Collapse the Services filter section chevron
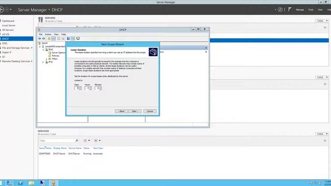This screenshot has height=186, width=331. pyautogui.click(x=325, y=141)
